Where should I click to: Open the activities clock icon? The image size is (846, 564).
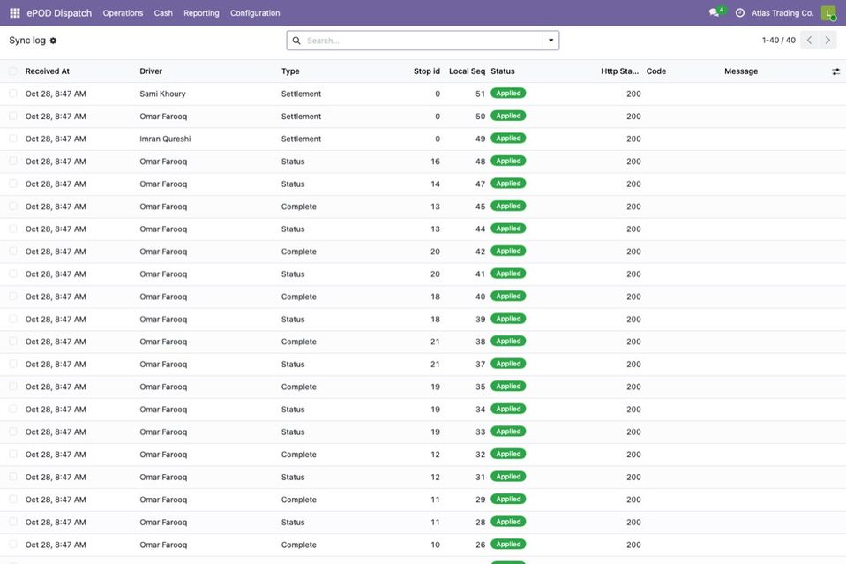[740, 13]
